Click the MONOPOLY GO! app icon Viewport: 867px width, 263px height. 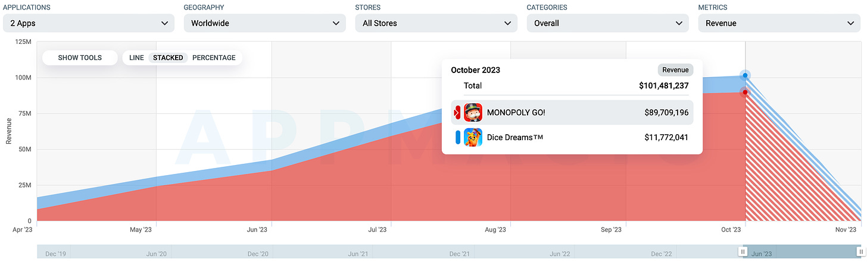click(473, 112)
